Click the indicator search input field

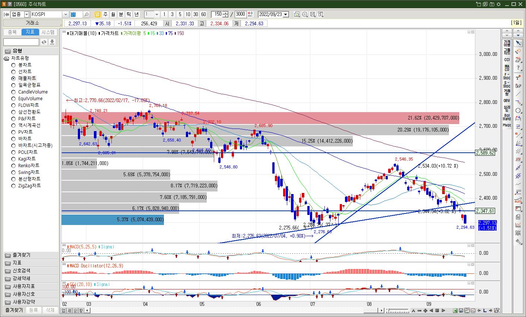click(x=21, y=42)
